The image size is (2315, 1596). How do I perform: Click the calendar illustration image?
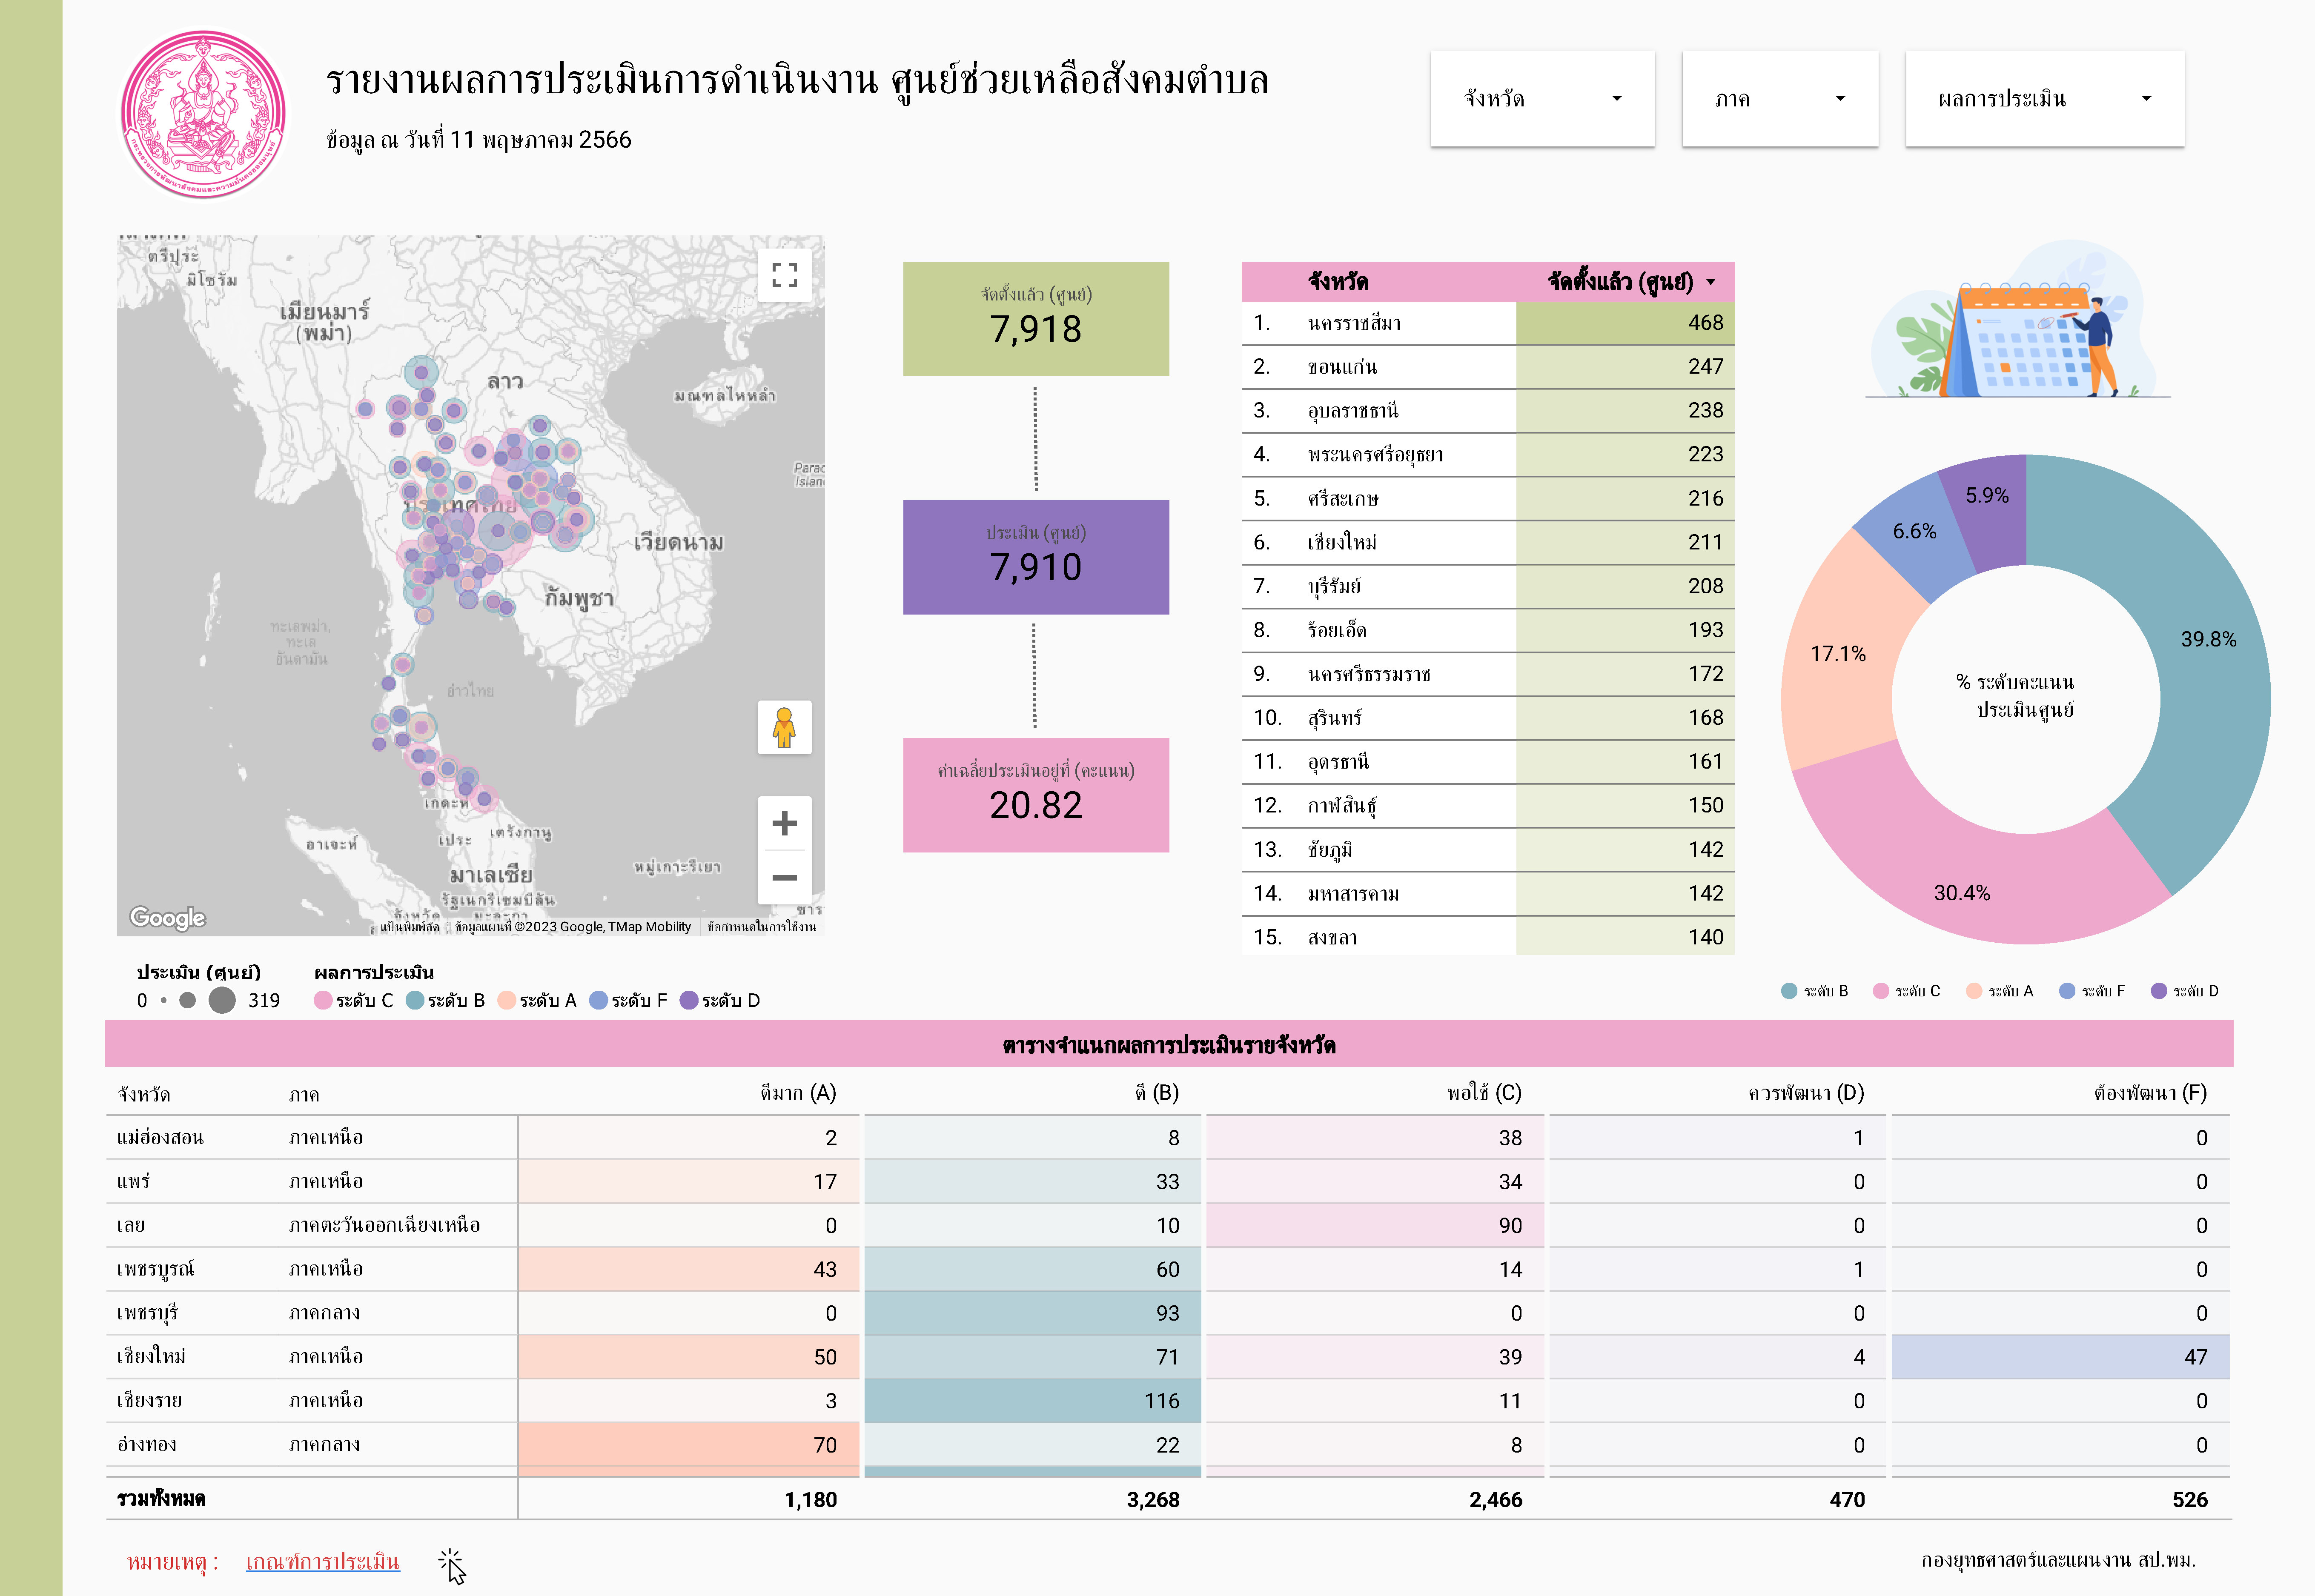click(2017, 320)
